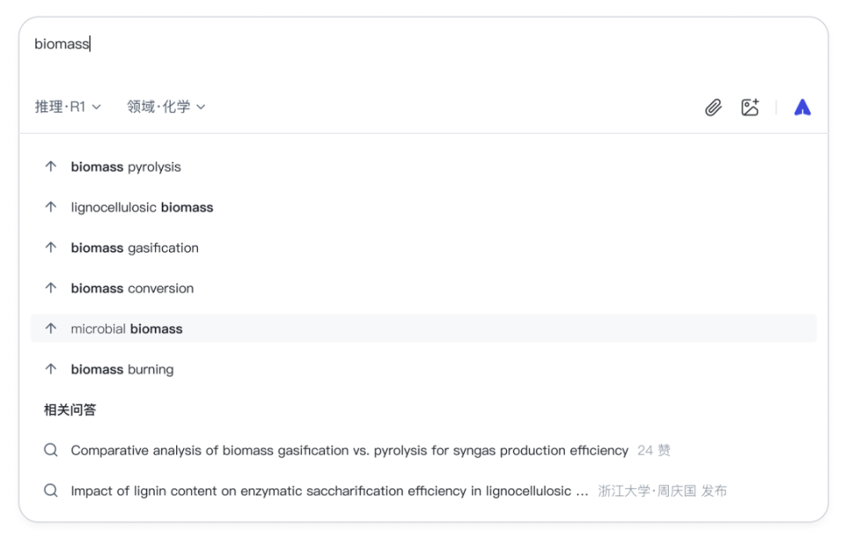Click search icon beside Comparative analysis question
This screenshot has width=845, height=539.
tap(51, 450)
